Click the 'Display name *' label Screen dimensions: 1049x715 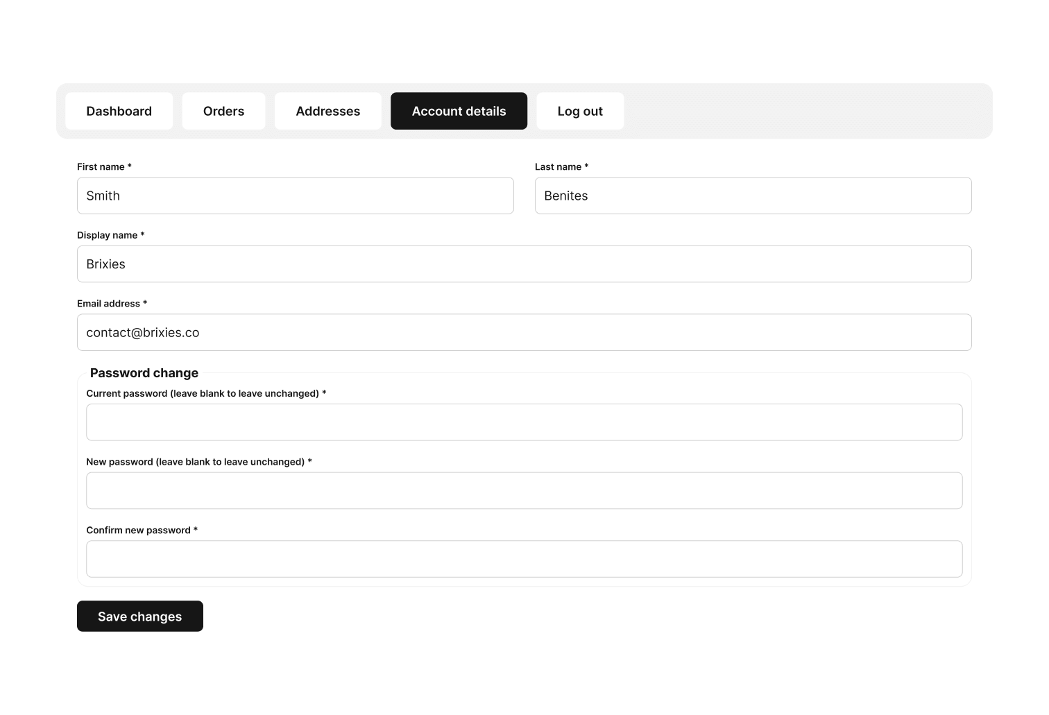click(111, 235)
